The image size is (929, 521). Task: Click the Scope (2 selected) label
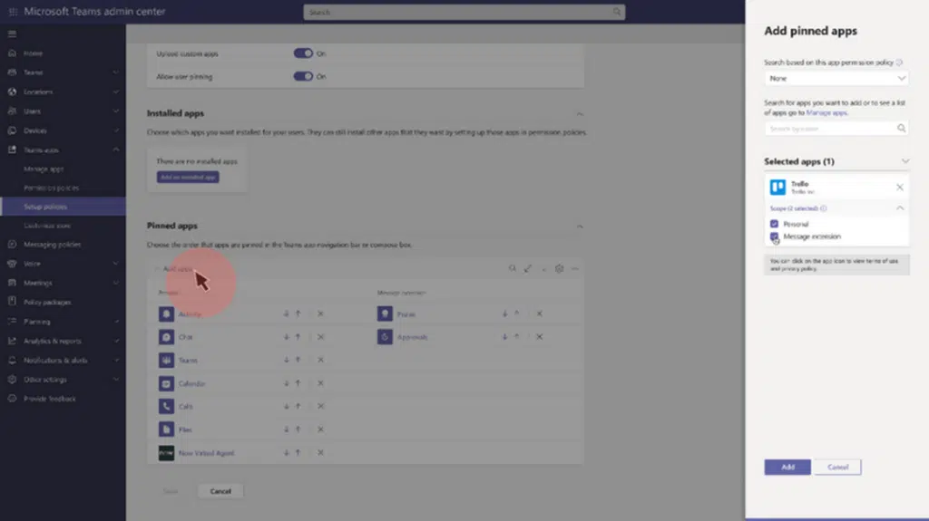tap(794, 208)
